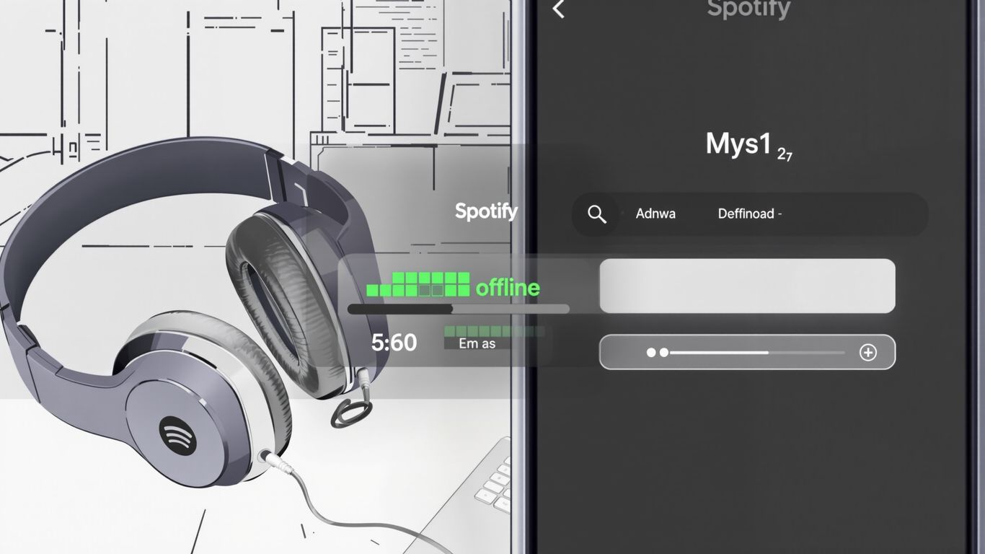Tap the magnifier search icon
This screenshot has height=554, width=985.
click(x=597, y=214)
